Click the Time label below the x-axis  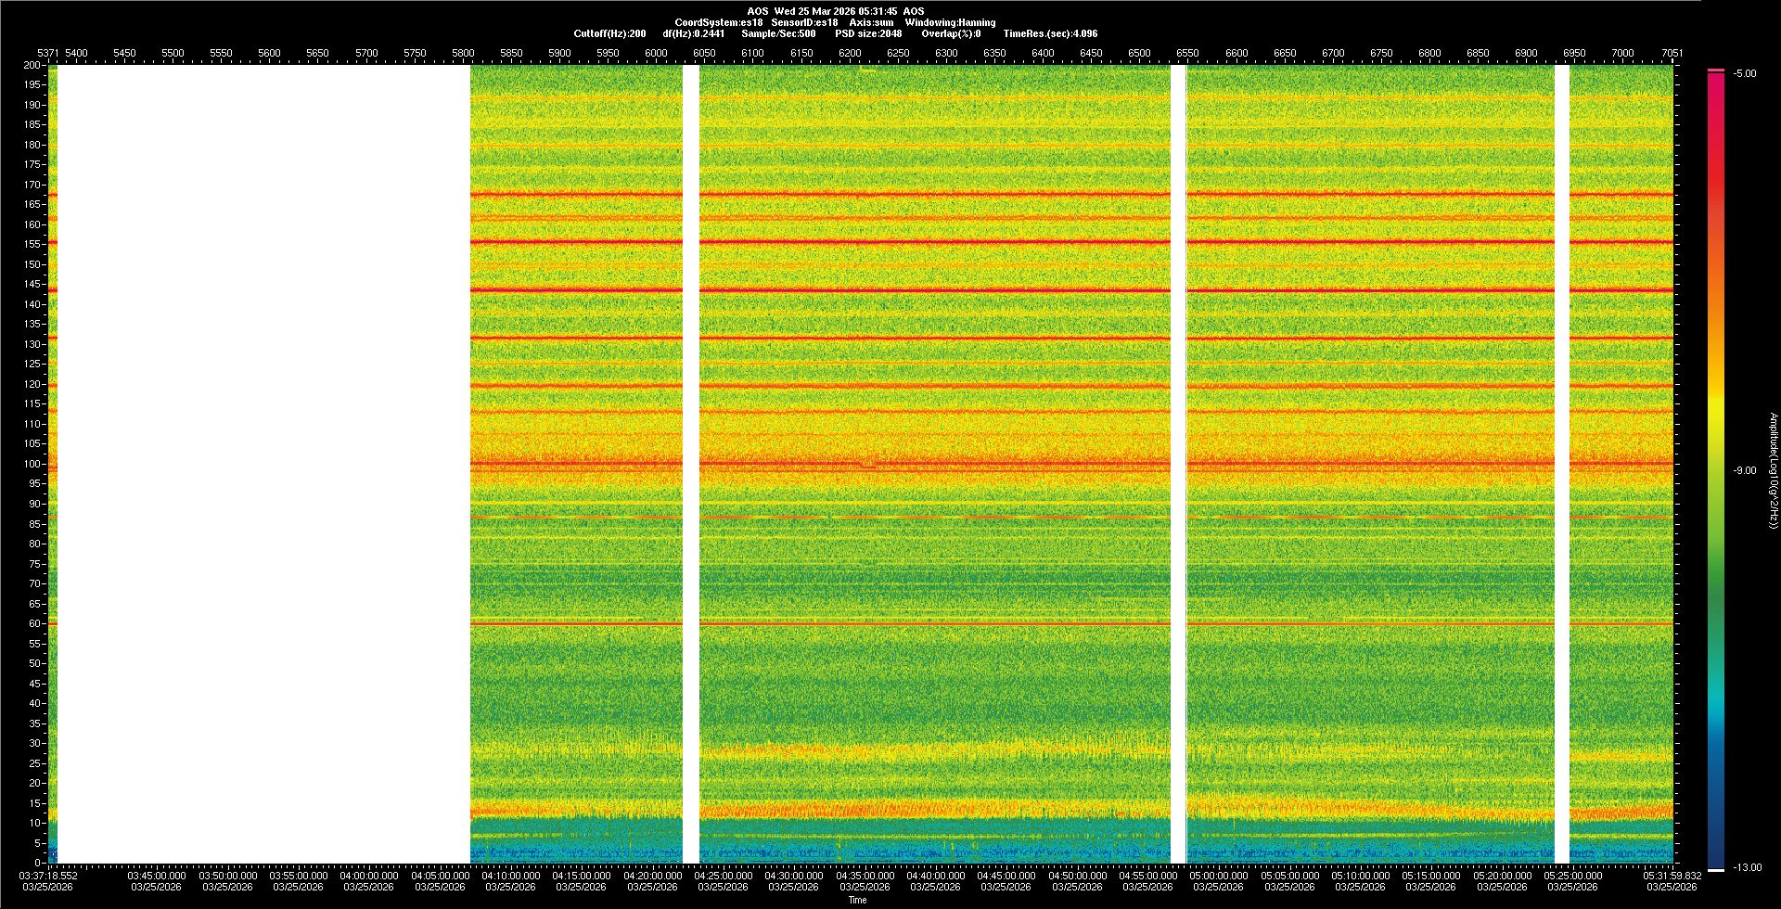click(x=857, y=900)
